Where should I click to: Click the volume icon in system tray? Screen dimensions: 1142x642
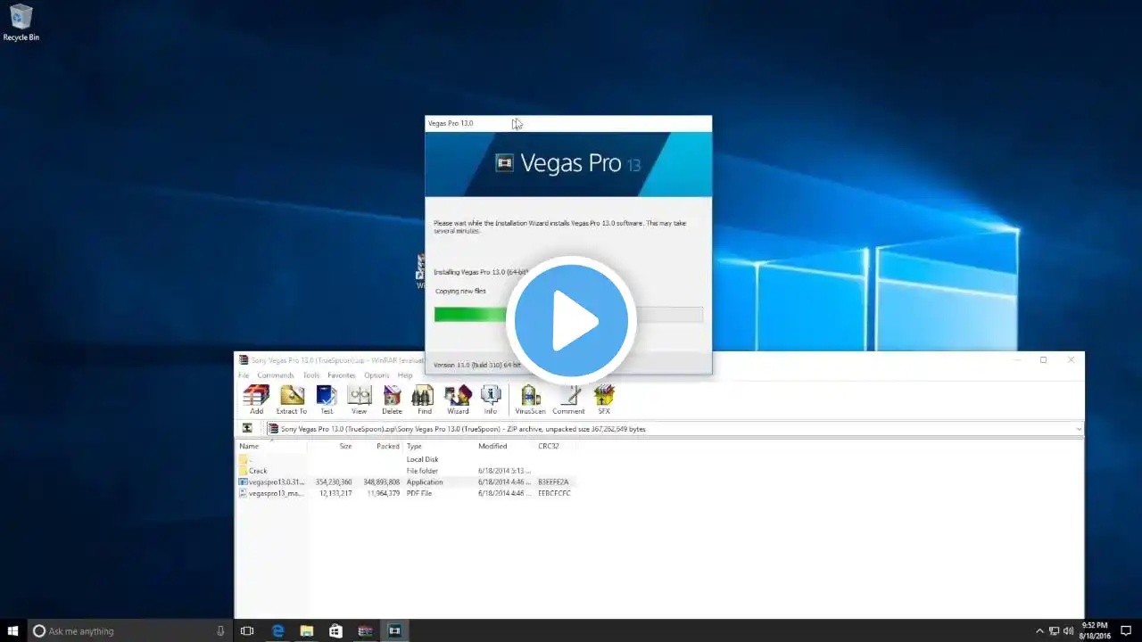(x=1069, y=630)
